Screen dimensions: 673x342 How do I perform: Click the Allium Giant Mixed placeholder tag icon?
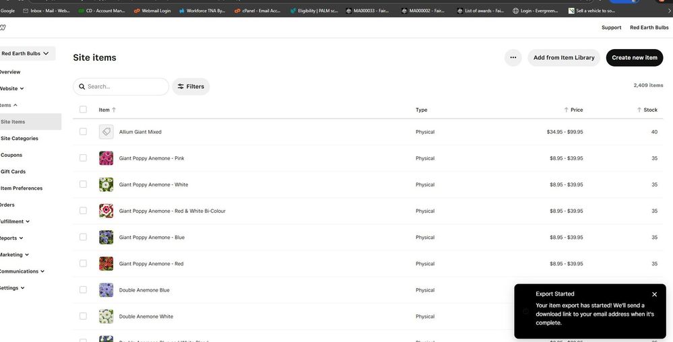pos(106,132)
